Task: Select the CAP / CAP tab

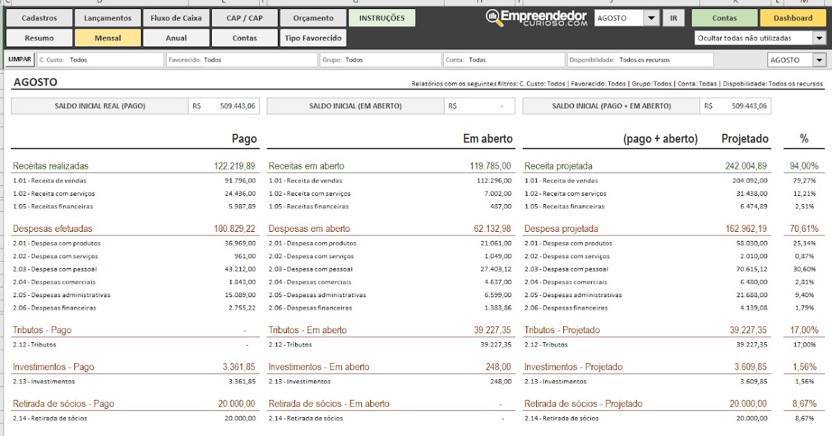Action: tap(244, 18)
